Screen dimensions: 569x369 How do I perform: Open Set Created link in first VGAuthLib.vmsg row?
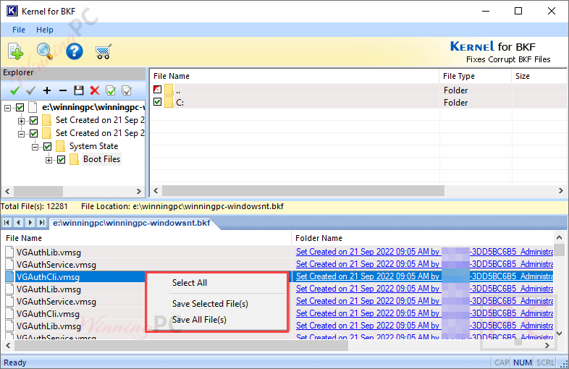424,252
